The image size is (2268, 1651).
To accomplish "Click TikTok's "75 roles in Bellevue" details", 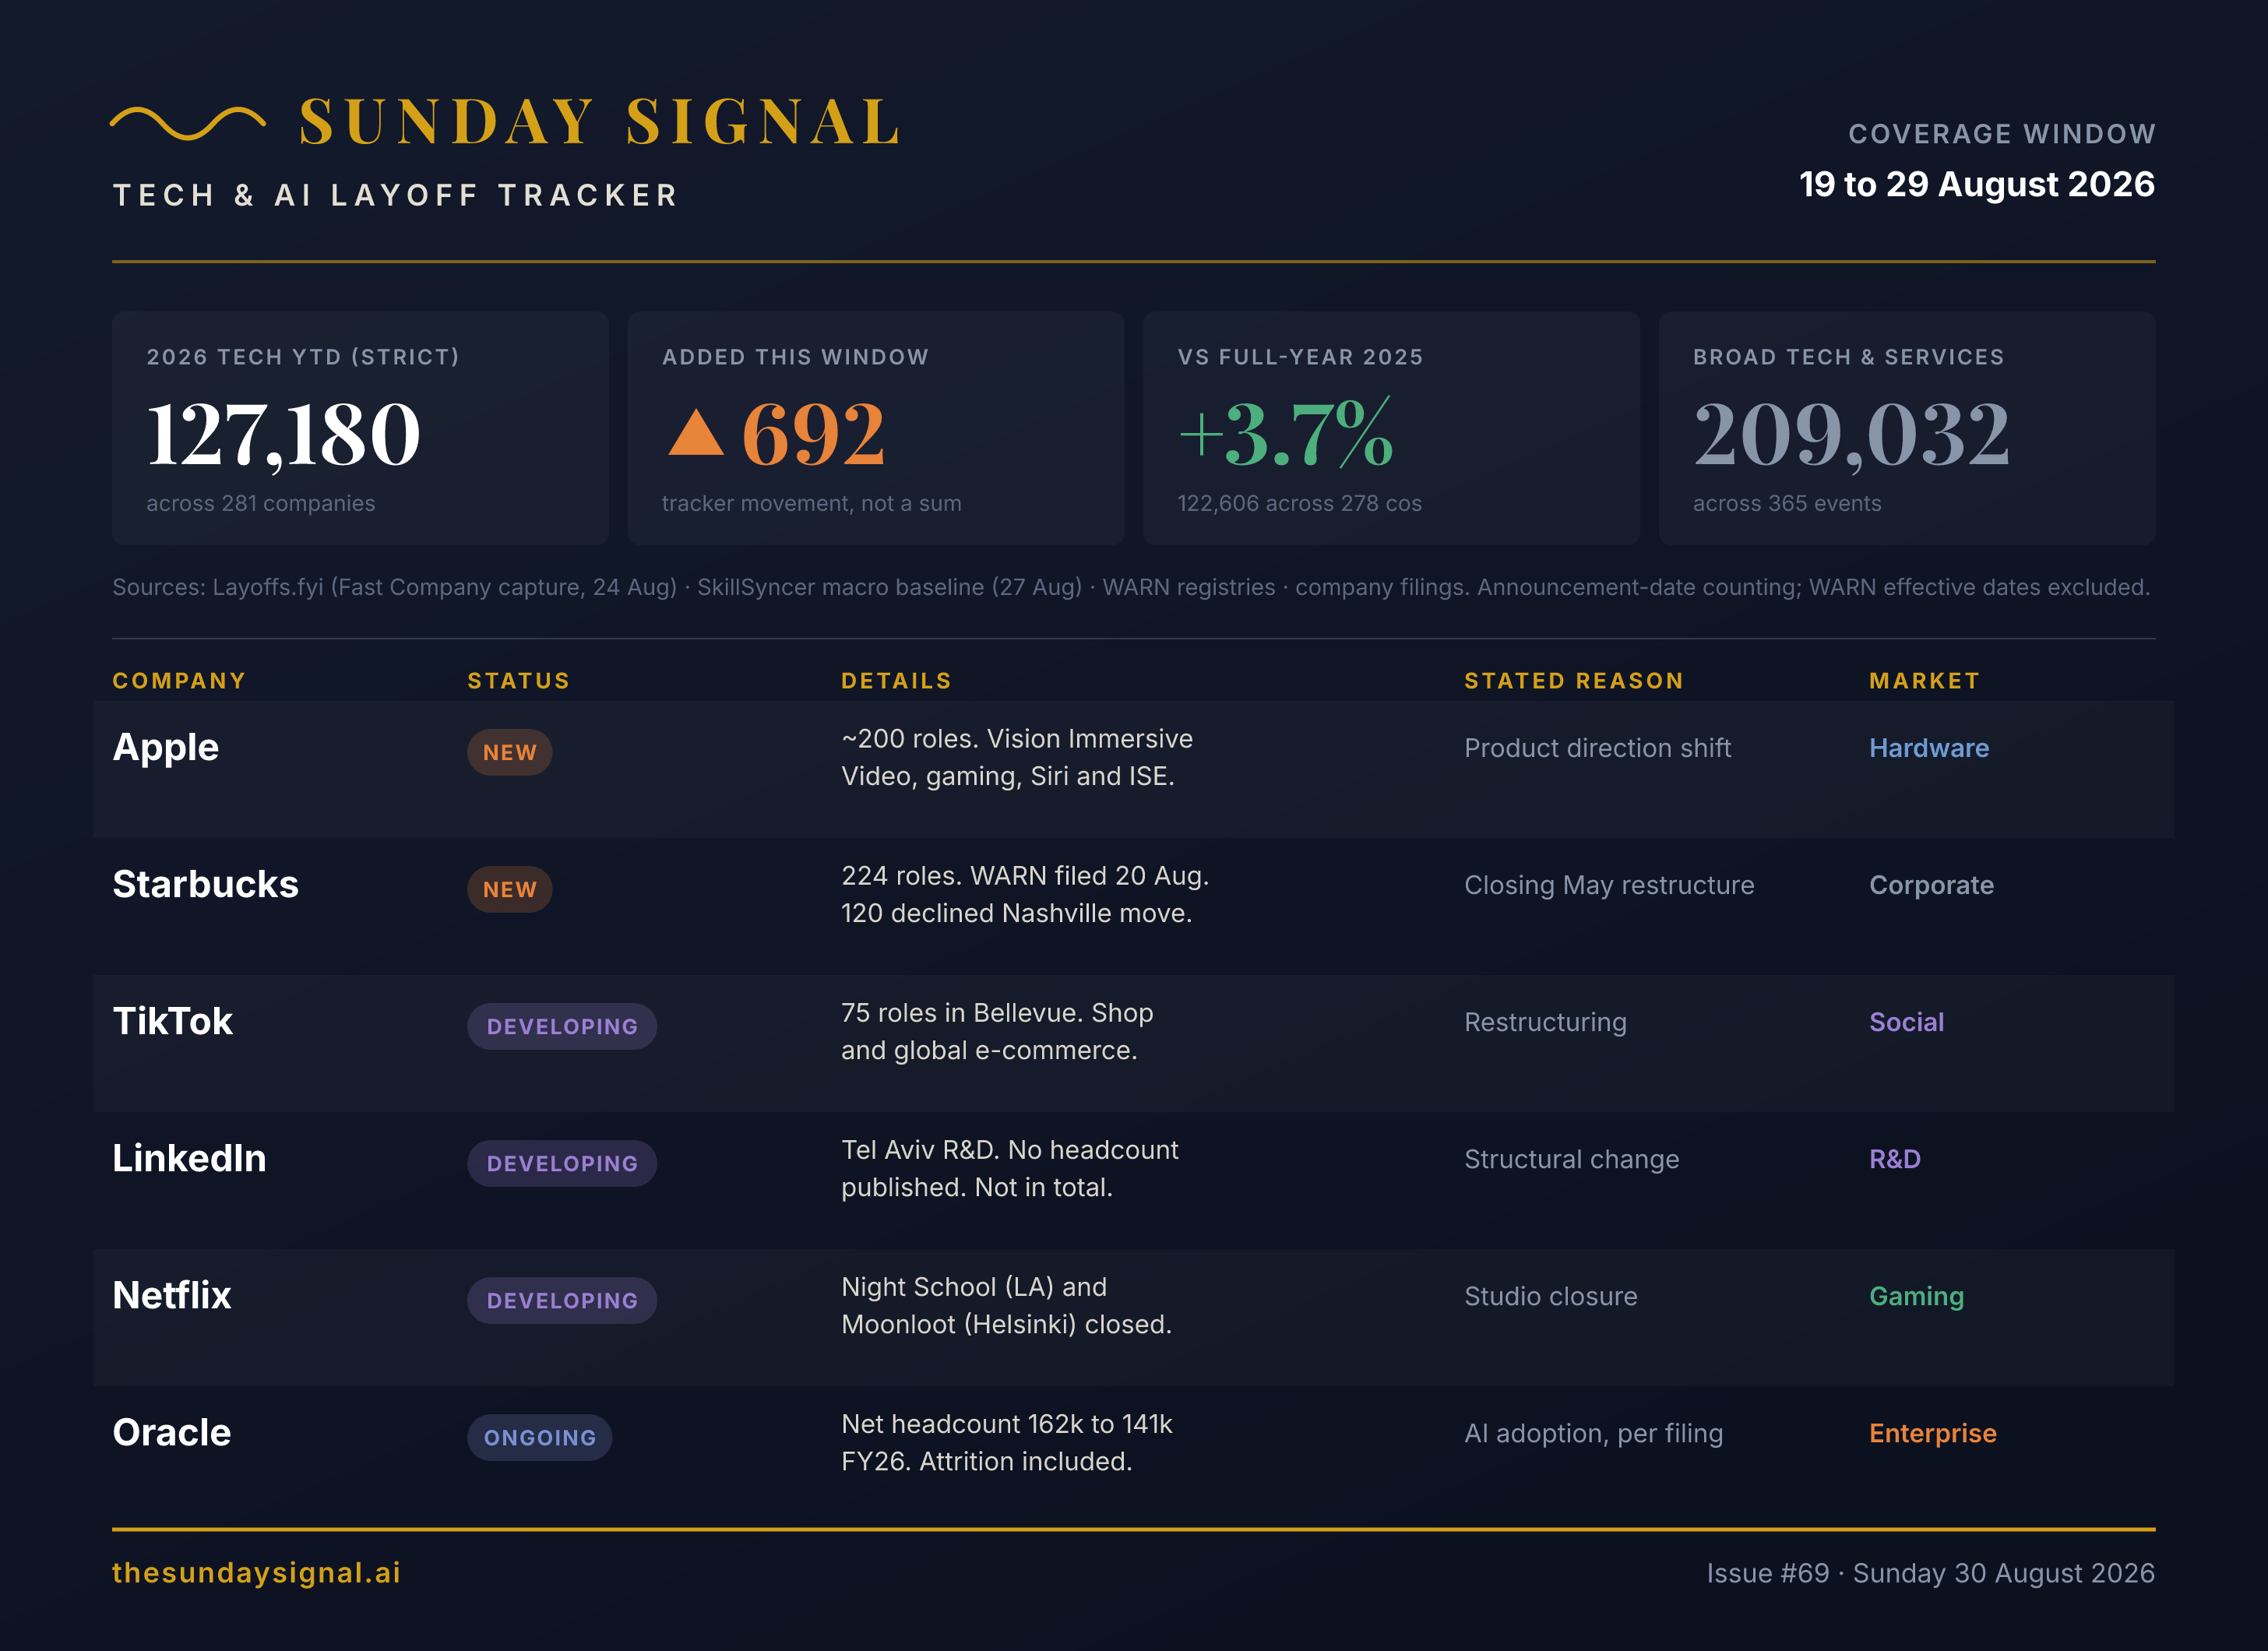I will [997, 1031].
